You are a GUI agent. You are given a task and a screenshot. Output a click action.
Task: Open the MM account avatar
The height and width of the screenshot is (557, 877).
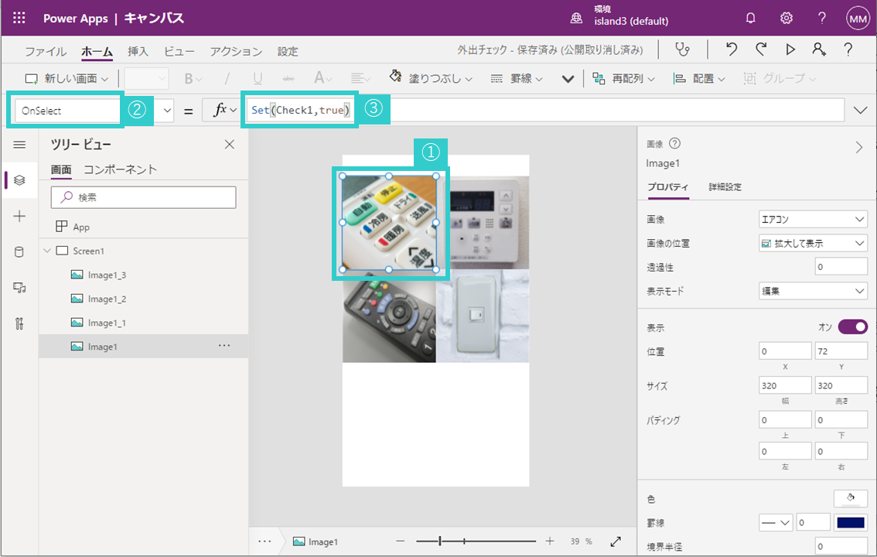pos(858,19)
